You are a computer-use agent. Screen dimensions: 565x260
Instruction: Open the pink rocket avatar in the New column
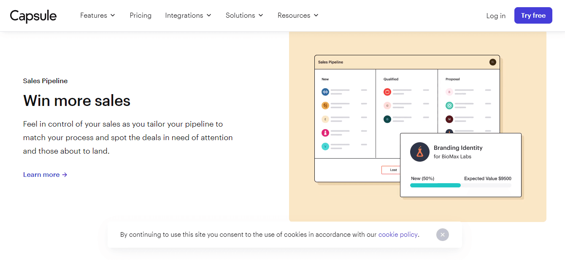[325, 133]
